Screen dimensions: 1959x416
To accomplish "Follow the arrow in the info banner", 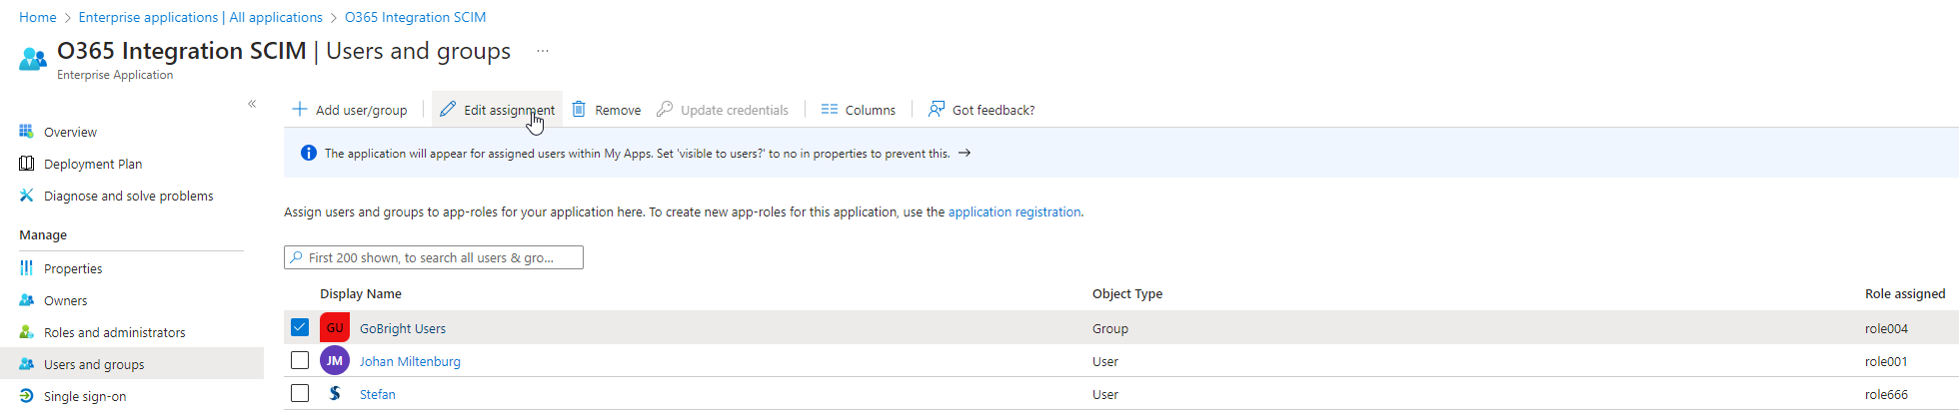I will click(x=965, y=154).
